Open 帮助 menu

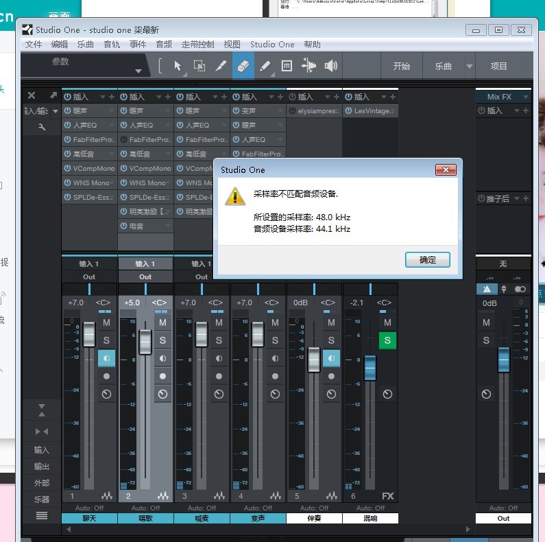(x=312, y=45)
